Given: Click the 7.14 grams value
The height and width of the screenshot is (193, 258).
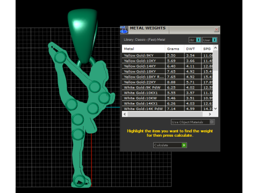Looking at the screenshot, I should coord(171,109).
